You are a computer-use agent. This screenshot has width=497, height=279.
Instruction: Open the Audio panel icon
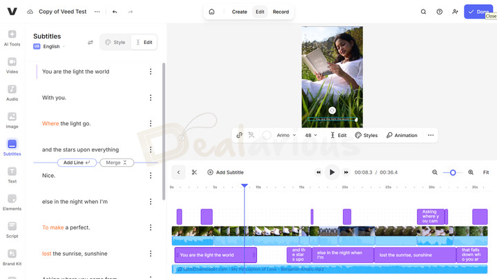point(12,93)
